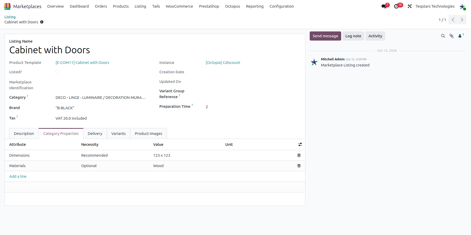Open the WooCommerce menu
Image resolution: width=471 pixels, height=235 pixels.
pyautogui.click(x=179, y=6)
